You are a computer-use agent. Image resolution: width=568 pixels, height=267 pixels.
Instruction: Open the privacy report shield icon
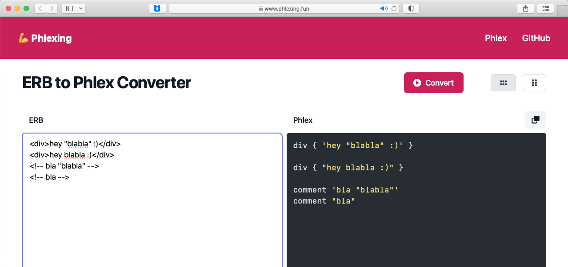[x=411, y=8]
